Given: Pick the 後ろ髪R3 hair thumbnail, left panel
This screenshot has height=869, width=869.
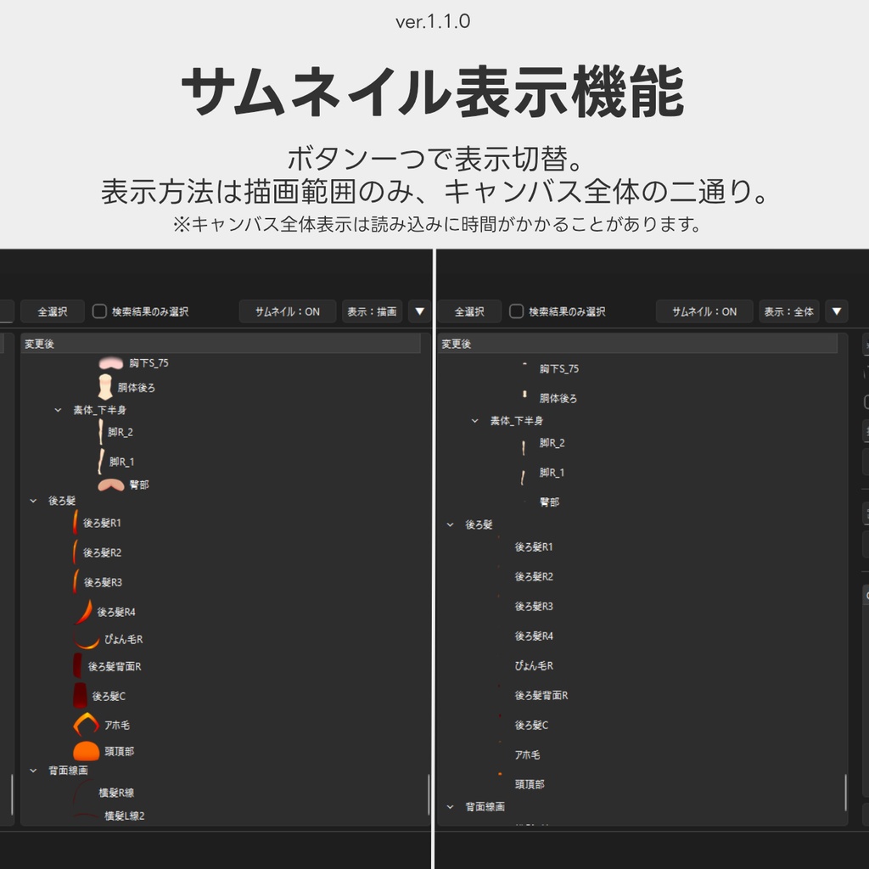Looking at the screenshot, I should coord(76,582).
